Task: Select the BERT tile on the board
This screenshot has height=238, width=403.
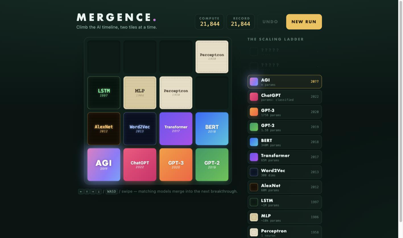Action: tap(212, 129)
